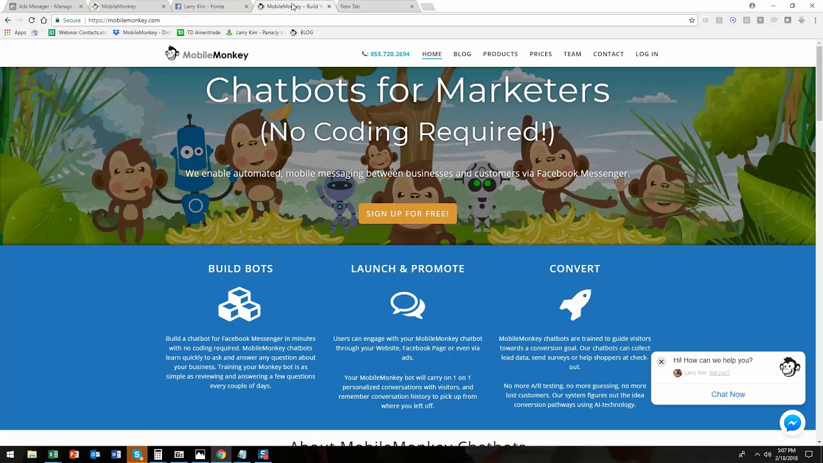
Task: Reload the page with the refresh icon
Action: [32, 20]
